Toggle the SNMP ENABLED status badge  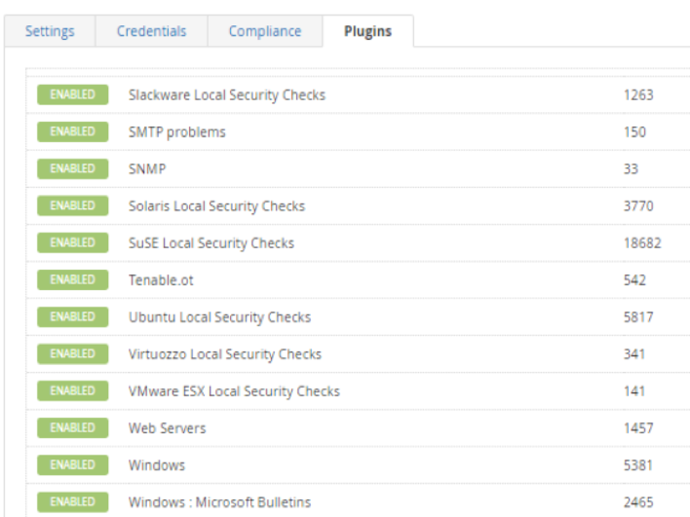coord(72,168)
